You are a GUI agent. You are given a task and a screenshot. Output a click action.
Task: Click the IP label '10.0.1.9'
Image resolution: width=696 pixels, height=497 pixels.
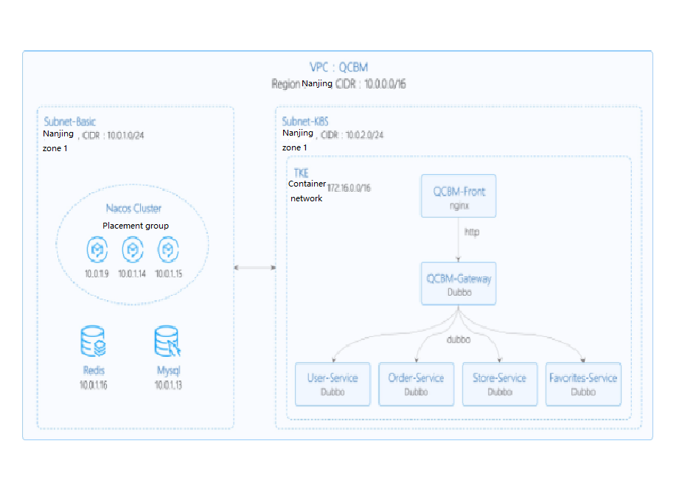(x=97, y=274)
